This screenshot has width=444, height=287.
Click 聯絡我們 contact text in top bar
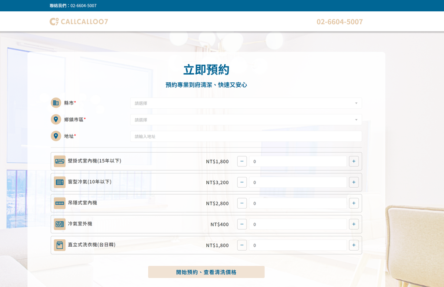click(x=73, y=6)
